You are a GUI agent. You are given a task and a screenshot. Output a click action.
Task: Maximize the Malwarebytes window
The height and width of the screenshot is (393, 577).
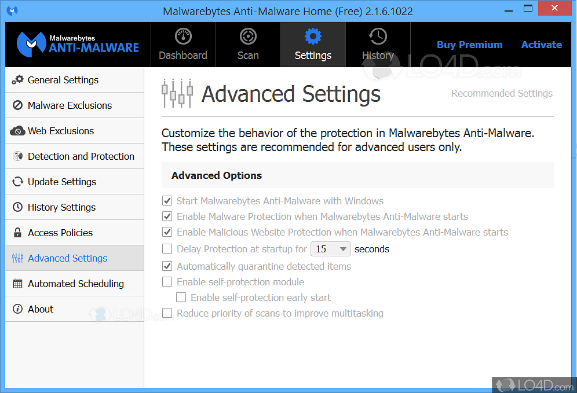pyautogui.click(x=528, y=9)
